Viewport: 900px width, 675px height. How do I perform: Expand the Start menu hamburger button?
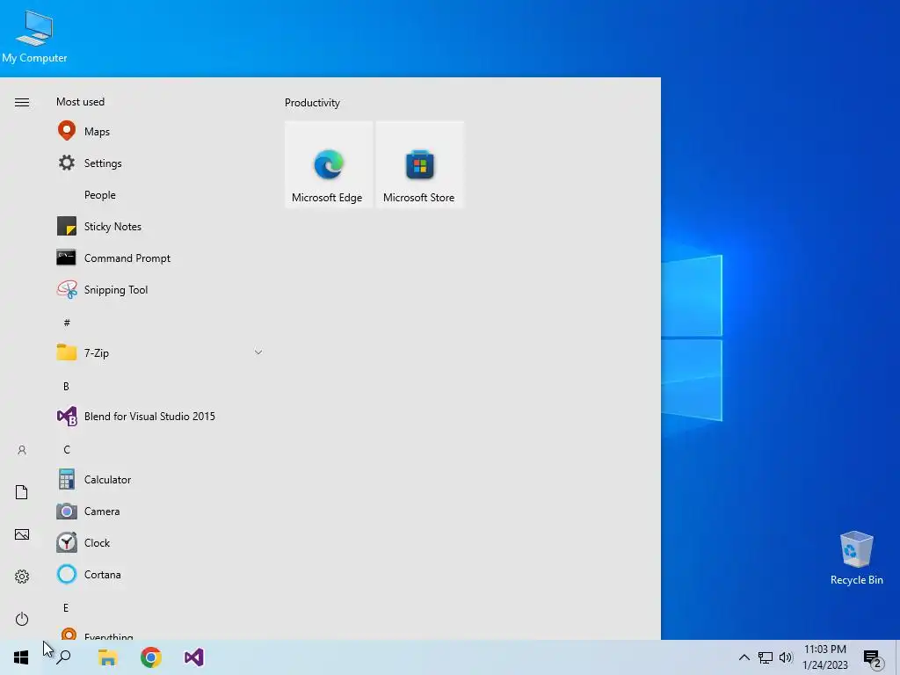[22, 102]
